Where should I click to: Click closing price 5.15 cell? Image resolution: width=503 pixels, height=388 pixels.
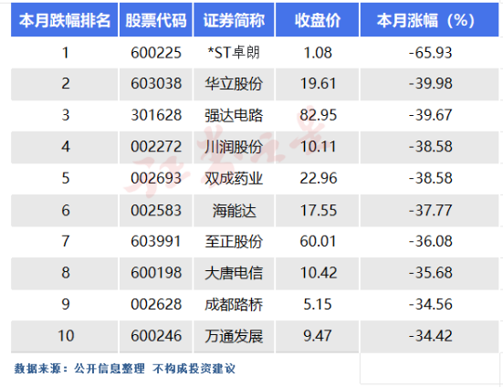point(318,304)
